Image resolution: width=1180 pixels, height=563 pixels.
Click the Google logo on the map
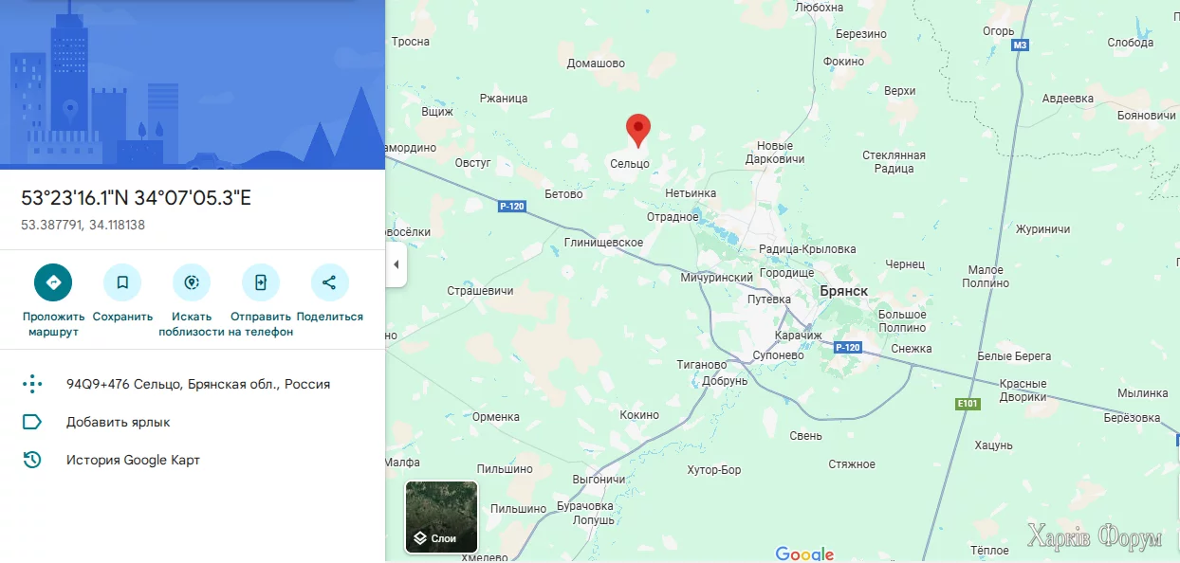pos(804,554)
